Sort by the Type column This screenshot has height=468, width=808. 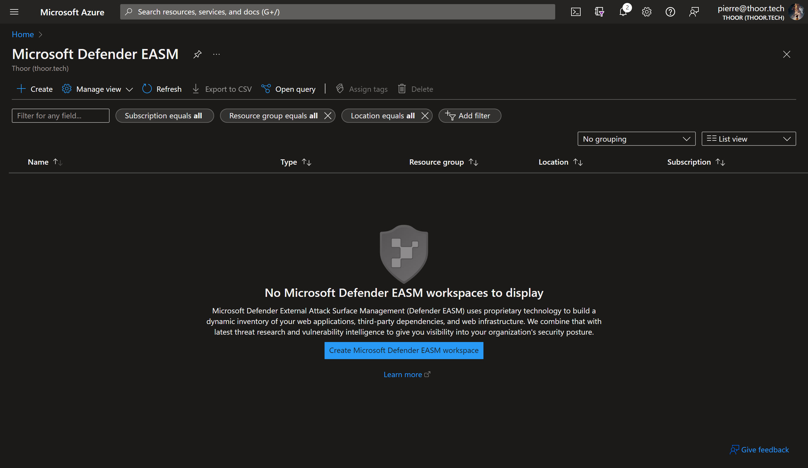point(296,162)
